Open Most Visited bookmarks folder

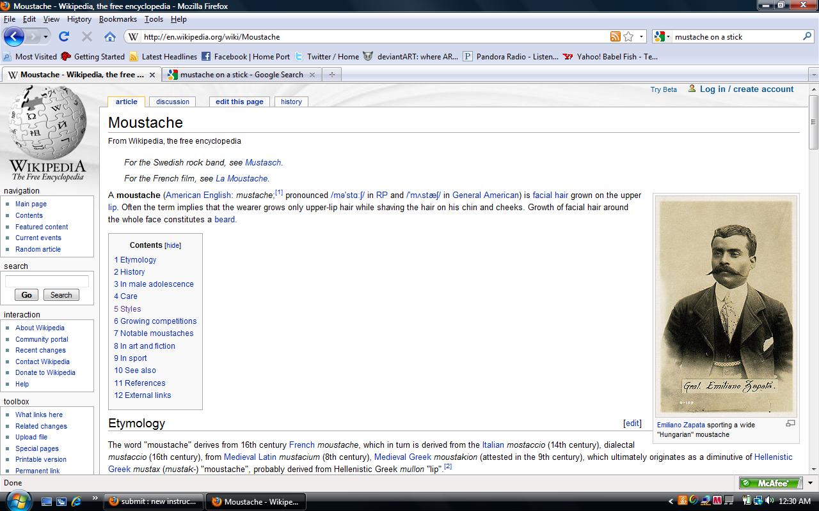[30, 56]
